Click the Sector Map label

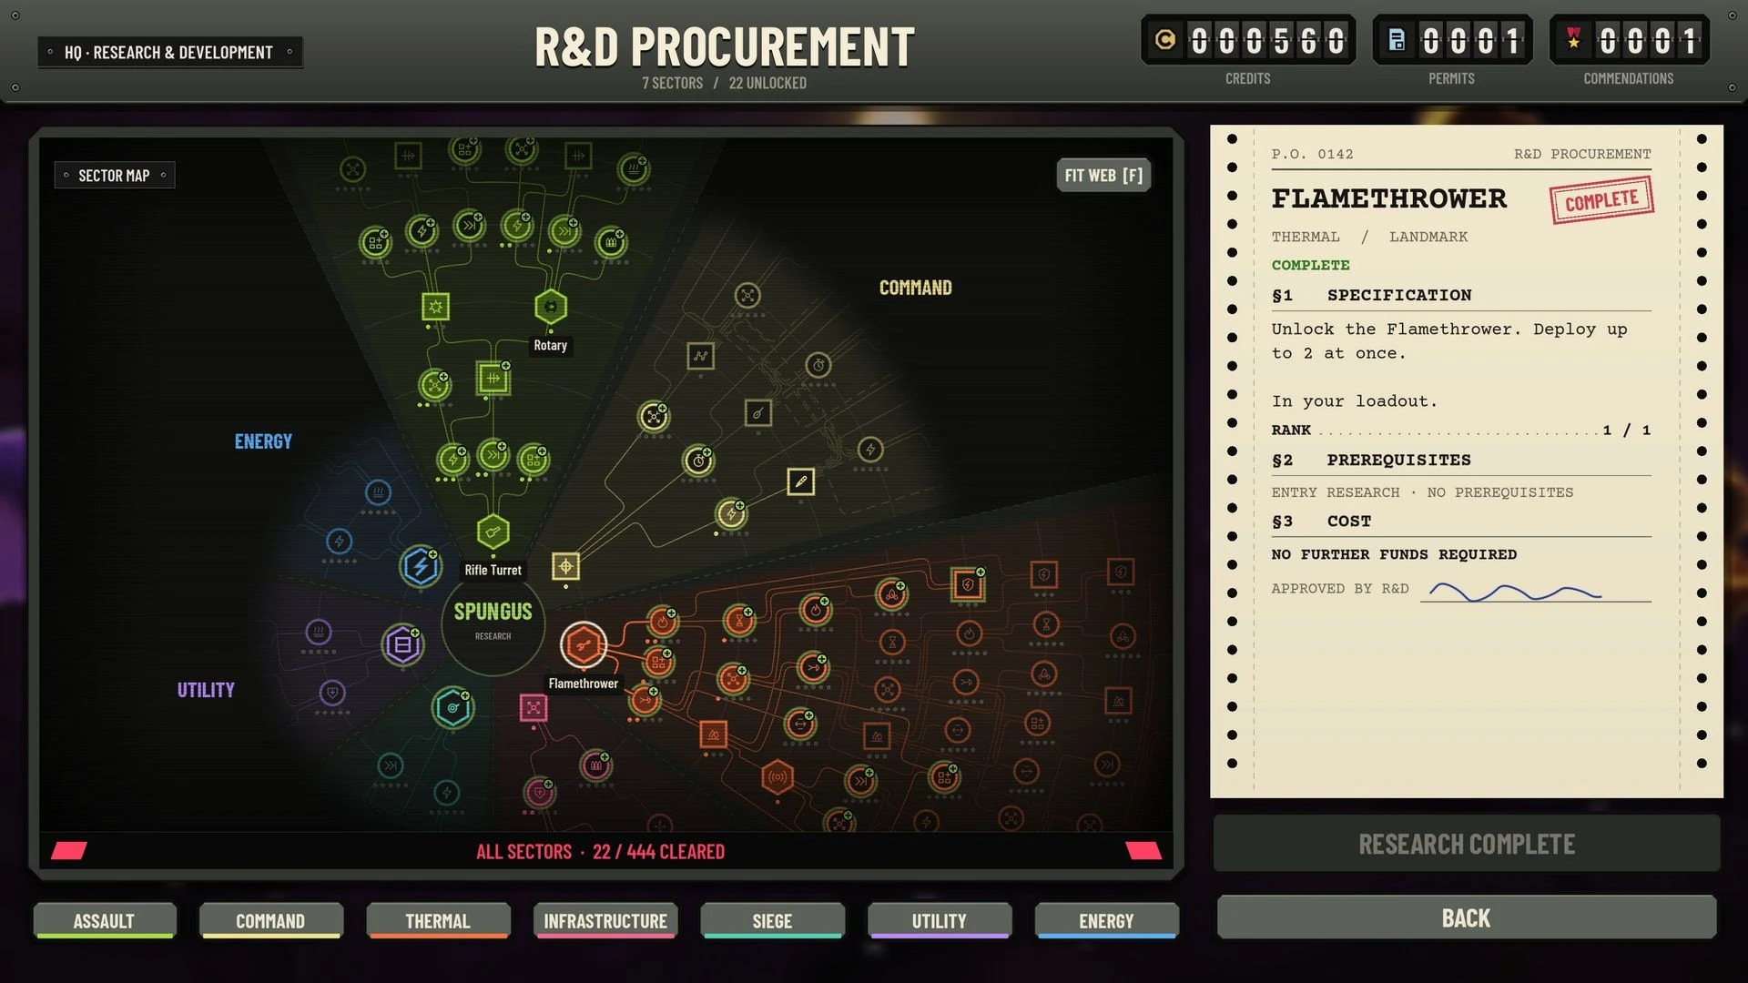pos(114,176)
